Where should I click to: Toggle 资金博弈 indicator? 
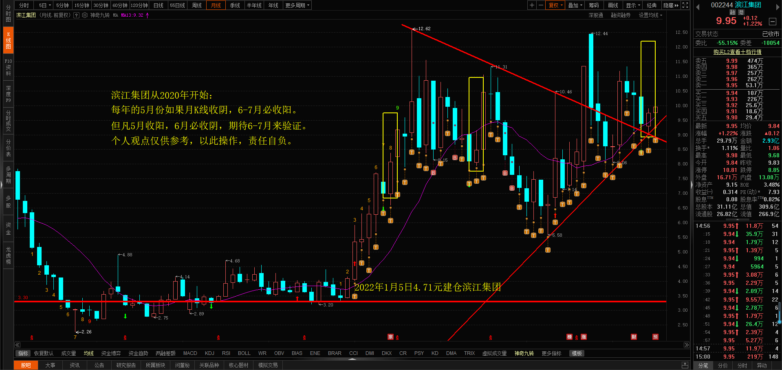tap(111, 353)
